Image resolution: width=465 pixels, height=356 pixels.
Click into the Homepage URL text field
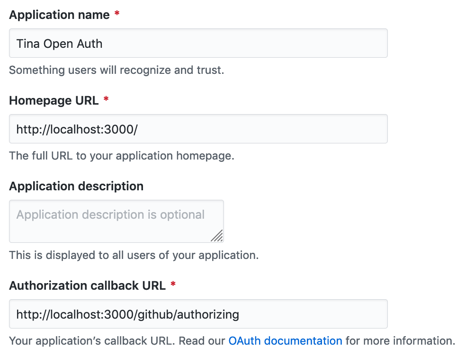[198, 129]
